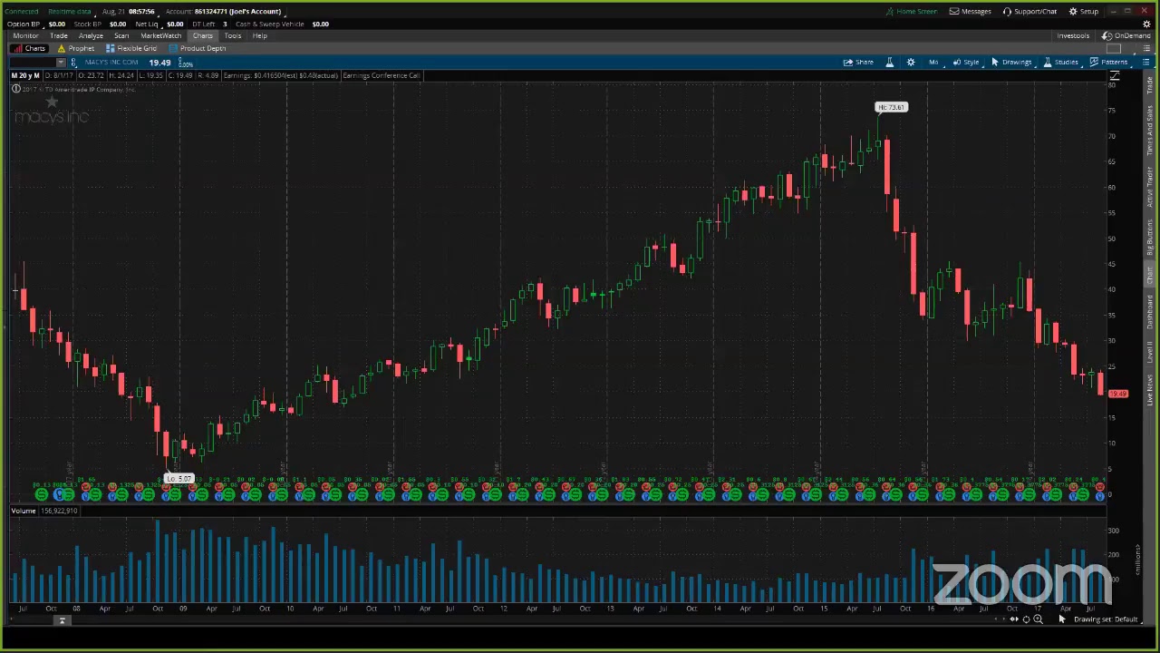This screenshot has height=653, width=1160.
Task: Click the Option BP value
Action: pyautogui.click(x=56, y=24)
